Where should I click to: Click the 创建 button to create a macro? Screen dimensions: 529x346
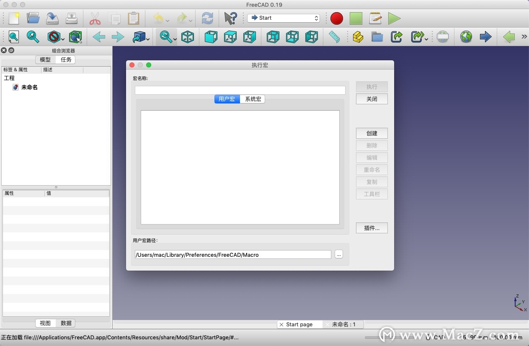point(372,133)
